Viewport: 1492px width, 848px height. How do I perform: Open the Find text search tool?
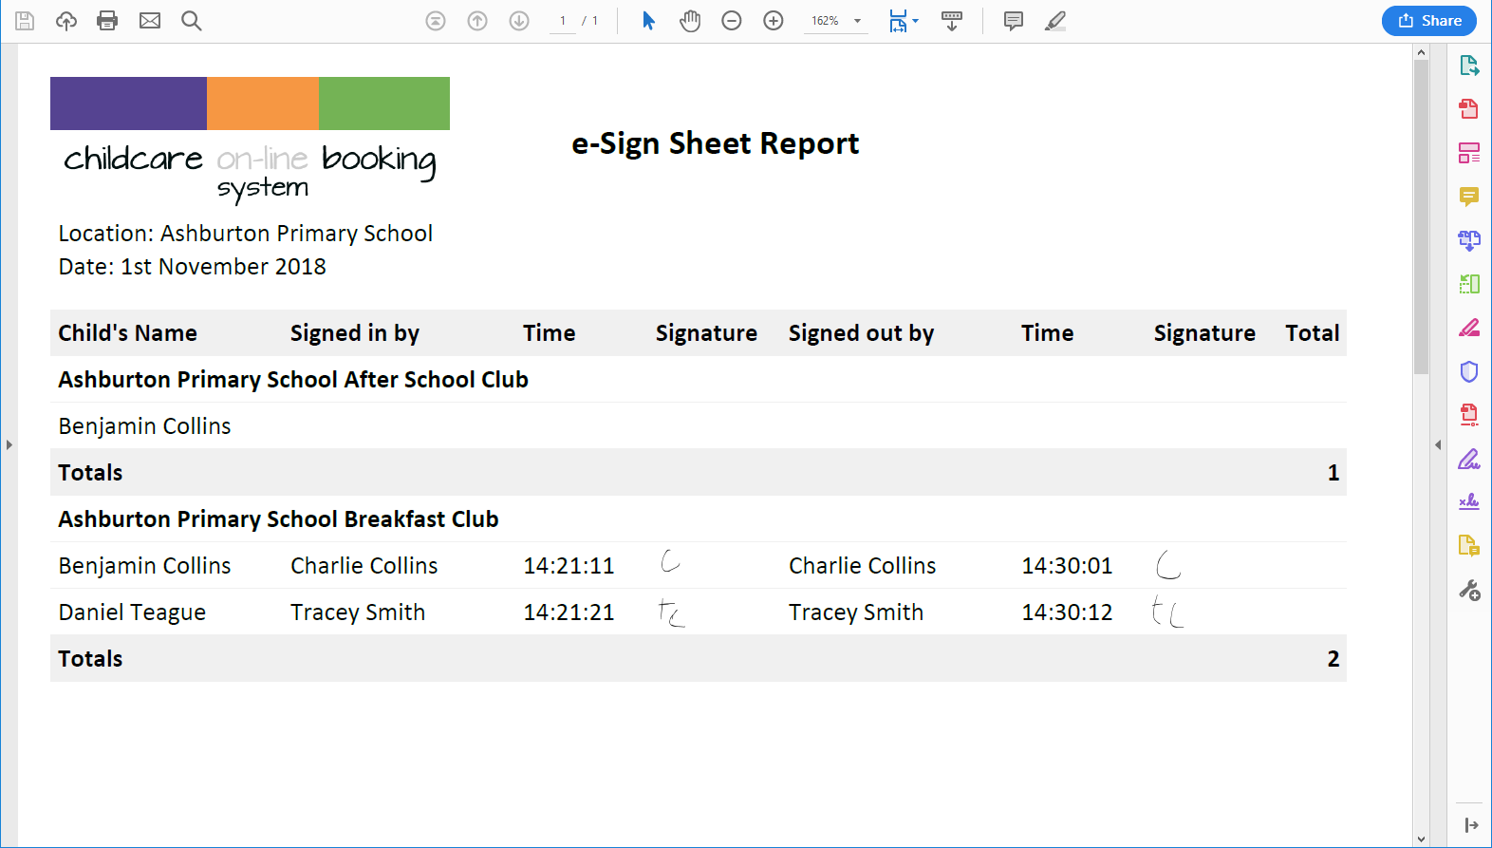pyautogui.click(x=191, y=21)
